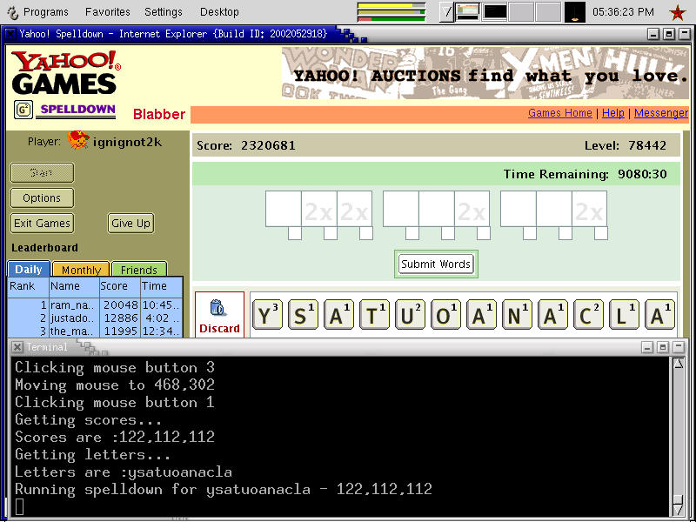The width and height of the screenshot is (696, 522).
Task: Switch to the second workspace thumbnail with black window
Action: tap(494, 12)
